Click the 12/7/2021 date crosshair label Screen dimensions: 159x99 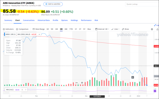pyautogui.click(x=97, y=97)
